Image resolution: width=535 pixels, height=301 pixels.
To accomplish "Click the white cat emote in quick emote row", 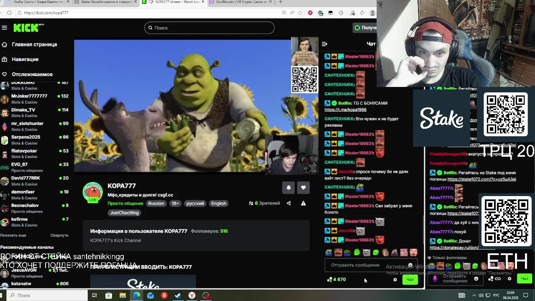I will pyautogui.click(x=366, y=252).
